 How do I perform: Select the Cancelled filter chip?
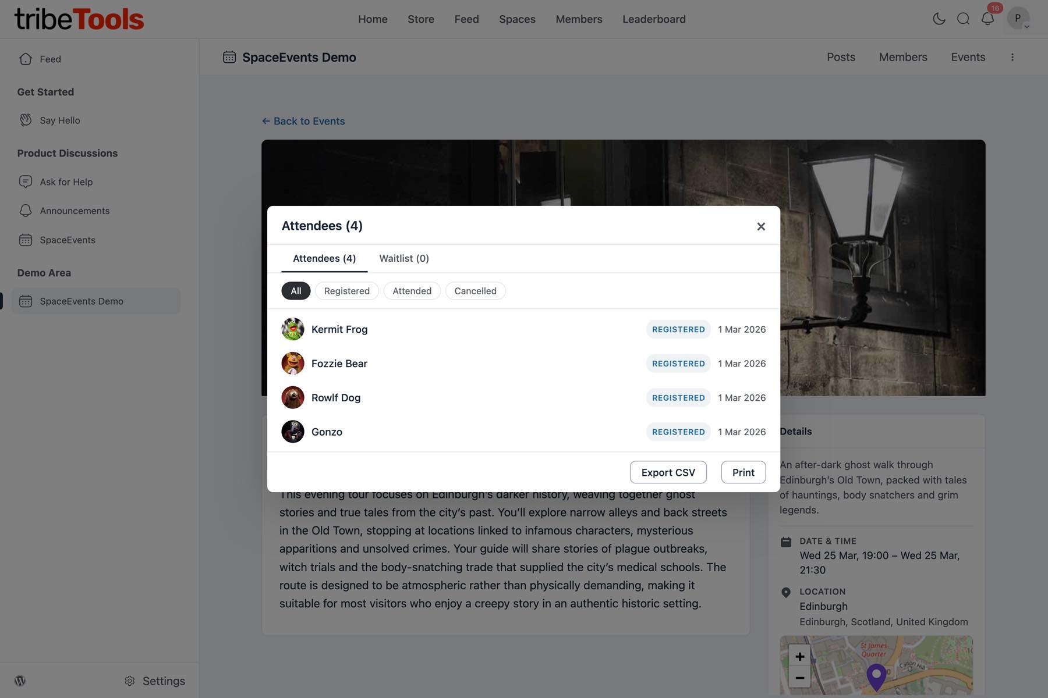pyautogui.click(x=475, y=291)
